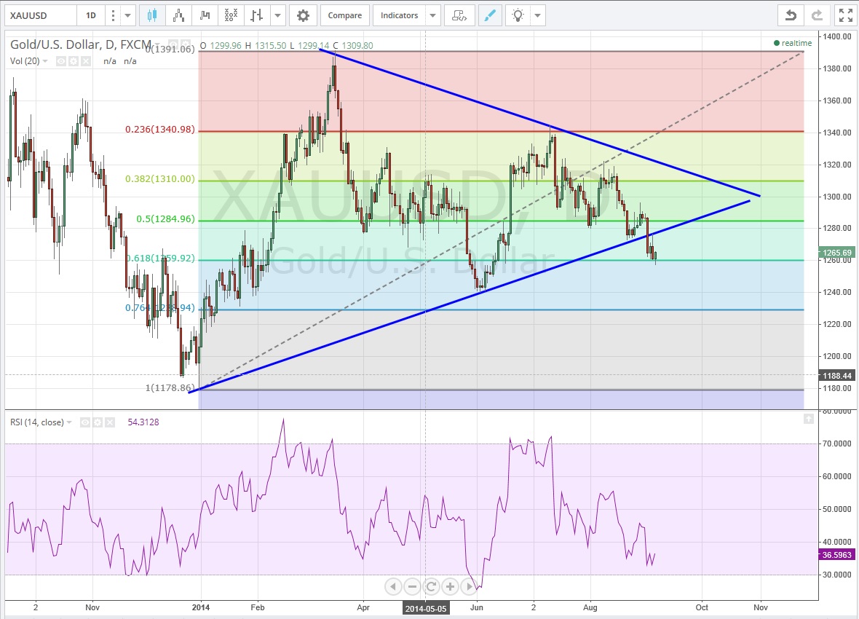Expand the interval options dropdown
Image resolution: width=859 pixels, height=619 pixels.
pyautogui.click(x=128, y=15)
